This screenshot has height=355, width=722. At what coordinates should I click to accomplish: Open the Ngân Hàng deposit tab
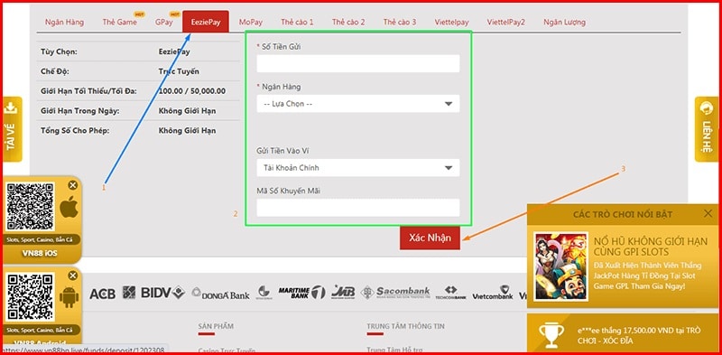tap(64, 22)
